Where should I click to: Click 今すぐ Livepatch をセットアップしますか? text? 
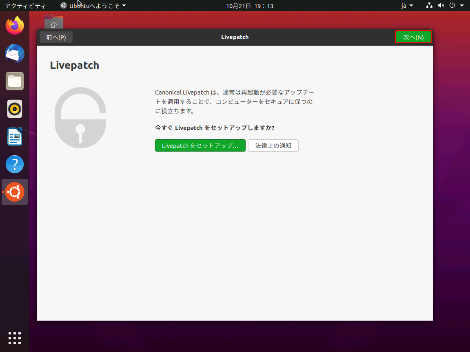tap(215, 128)
